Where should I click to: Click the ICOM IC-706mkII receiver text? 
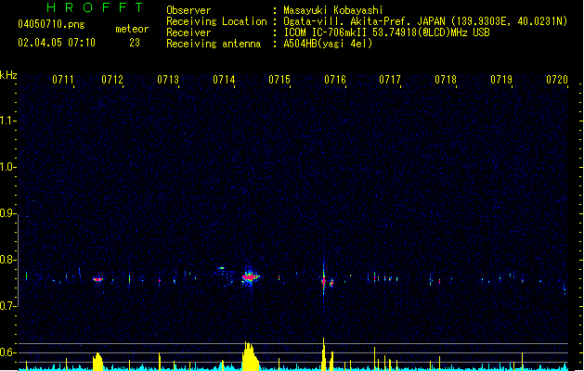pos(386,32)
